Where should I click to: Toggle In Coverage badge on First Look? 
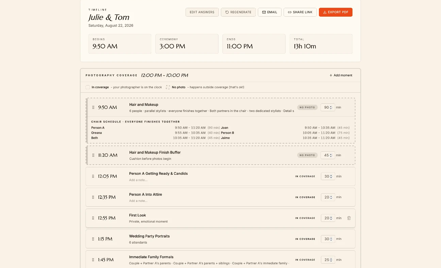[x=305, y=218]
